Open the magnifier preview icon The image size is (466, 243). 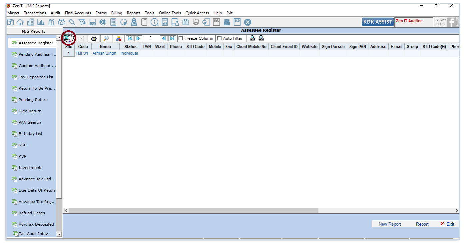tap(106, 38)
